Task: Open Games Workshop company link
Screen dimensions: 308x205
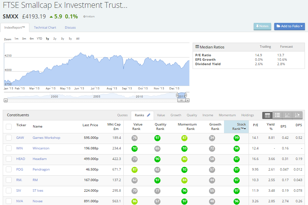Action: click(x=46, y=138)
